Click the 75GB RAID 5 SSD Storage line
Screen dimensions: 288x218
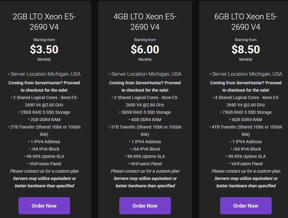point(246,112)
